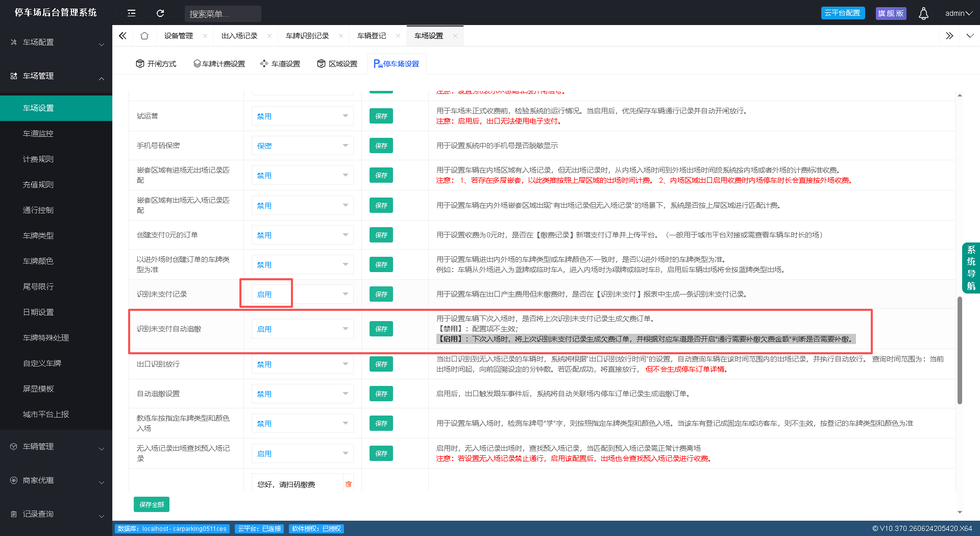The width and height of the screenshot is (980, 536).
Task: Open the 手机号码保密 dropdown
Action: (302, 145)
